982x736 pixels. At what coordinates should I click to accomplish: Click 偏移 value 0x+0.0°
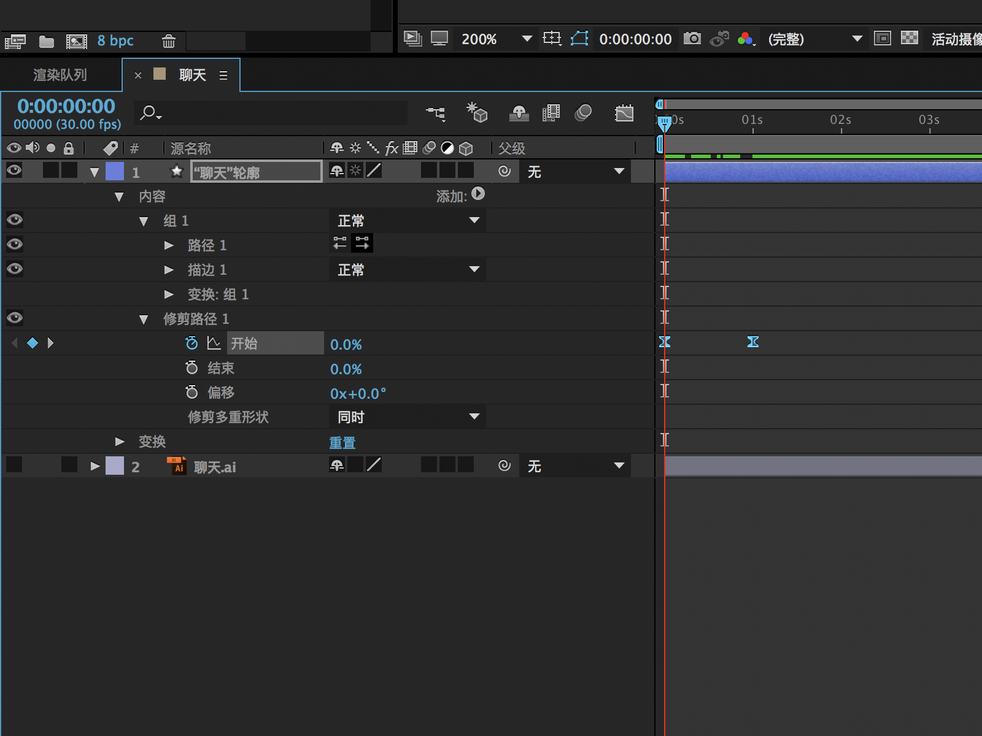(358, 394)
